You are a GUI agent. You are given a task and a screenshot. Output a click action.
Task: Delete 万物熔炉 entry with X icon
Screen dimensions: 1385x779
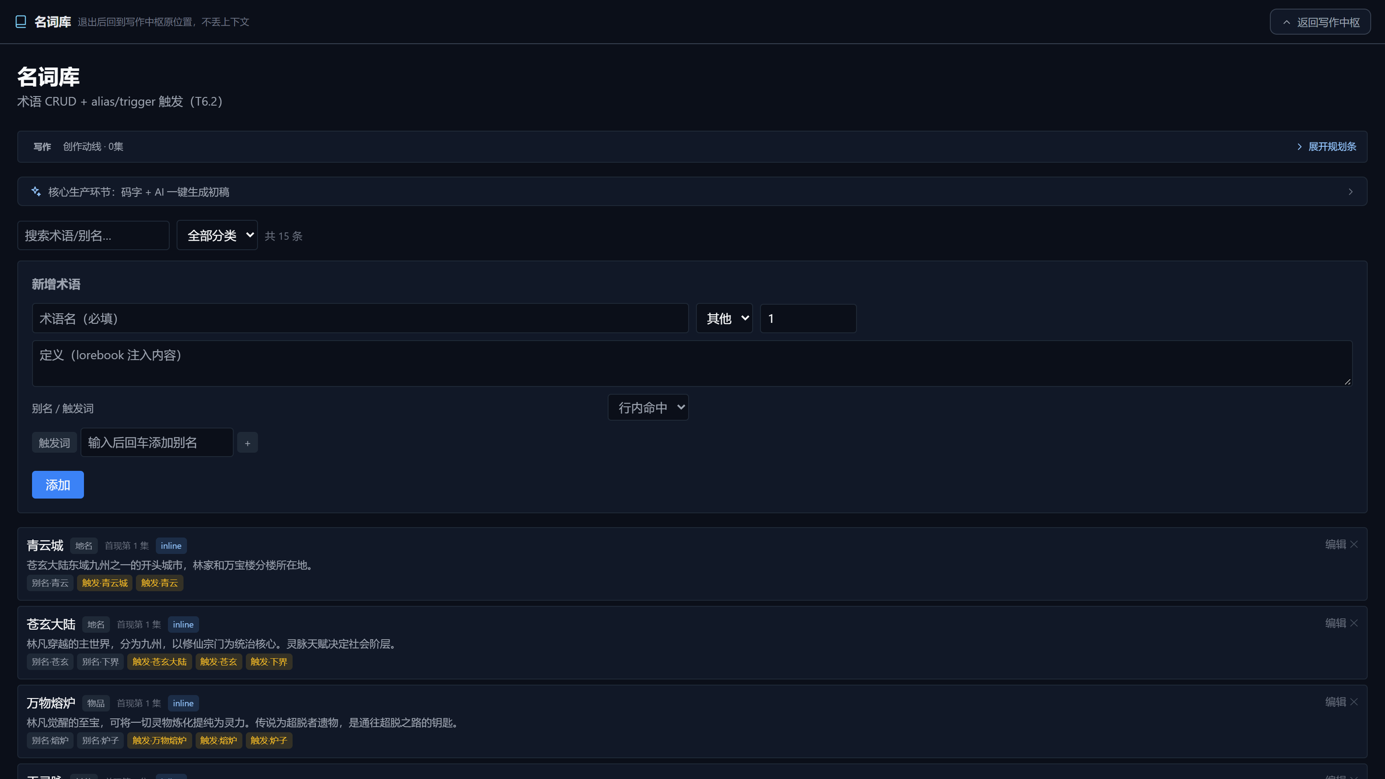tap(1354, 702)
